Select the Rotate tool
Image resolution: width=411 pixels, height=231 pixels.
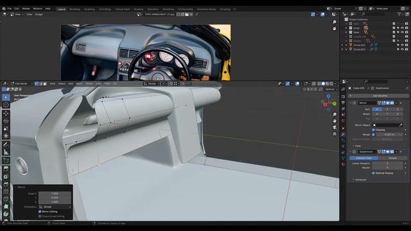6,121
